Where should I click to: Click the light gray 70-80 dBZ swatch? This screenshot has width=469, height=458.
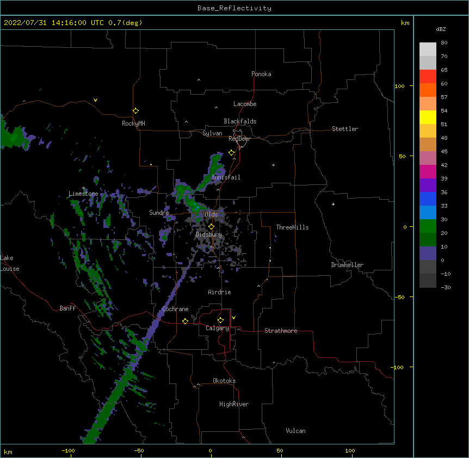[428, 49]
